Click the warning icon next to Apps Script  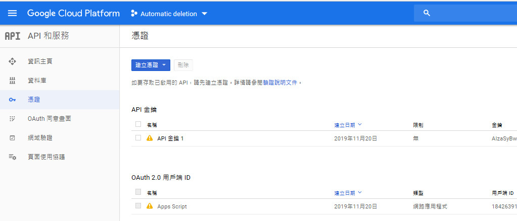(x=150, y=206)
